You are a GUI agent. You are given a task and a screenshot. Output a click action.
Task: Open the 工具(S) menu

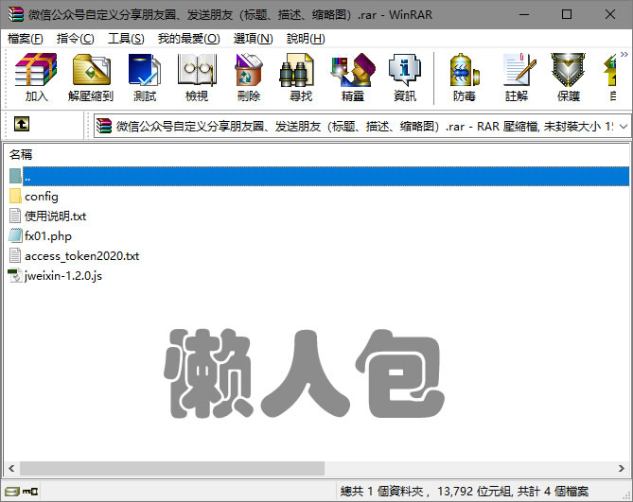click(x=126, y=39)
